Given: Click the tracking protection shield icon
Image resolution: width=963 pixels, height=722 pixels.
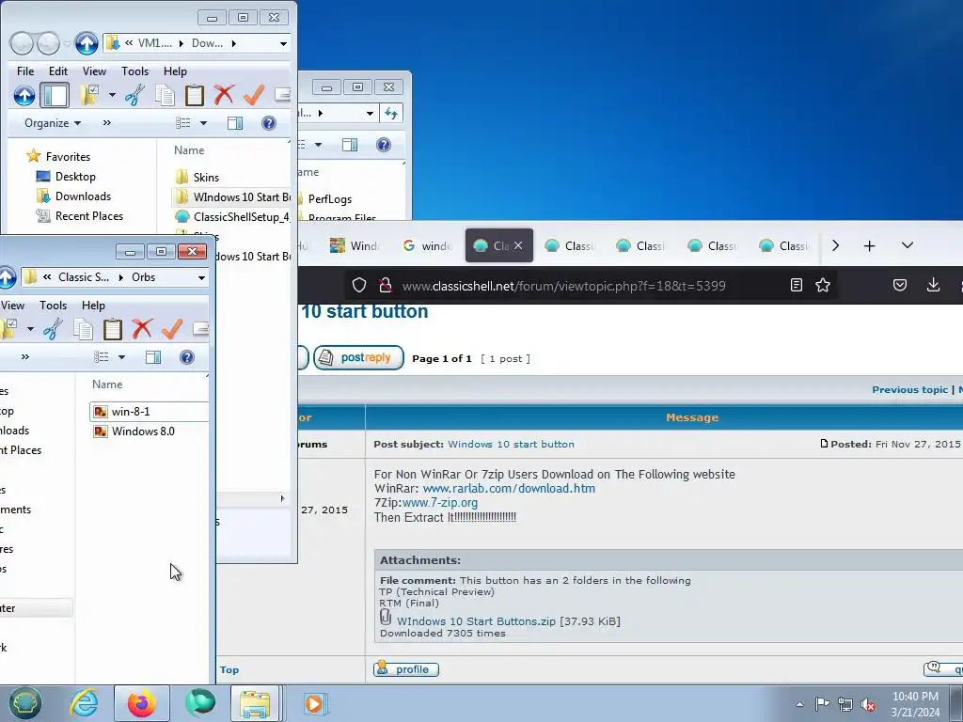Looking at the screenshot, I should tap(359, 286).
